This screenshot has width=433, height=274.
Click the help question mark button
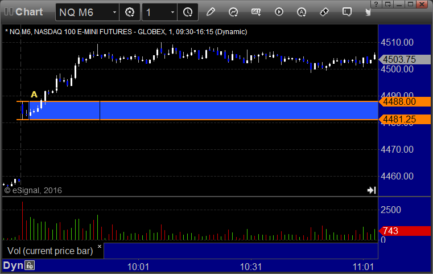(376, 4)
